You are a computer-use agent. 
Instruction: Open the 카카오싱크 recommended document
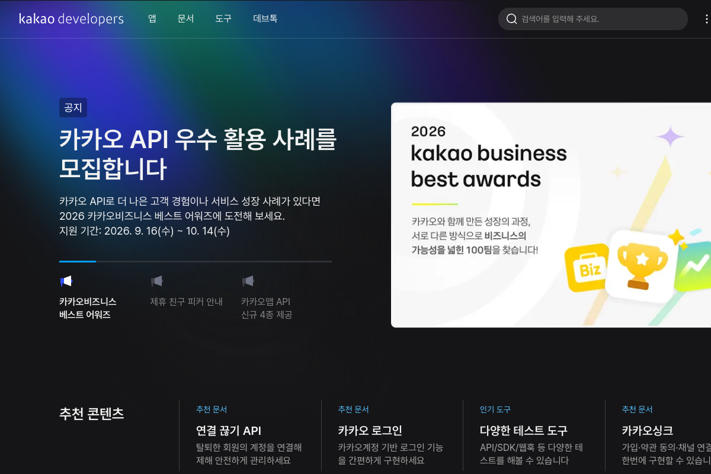pyautogui.click(x=647, y=431)
